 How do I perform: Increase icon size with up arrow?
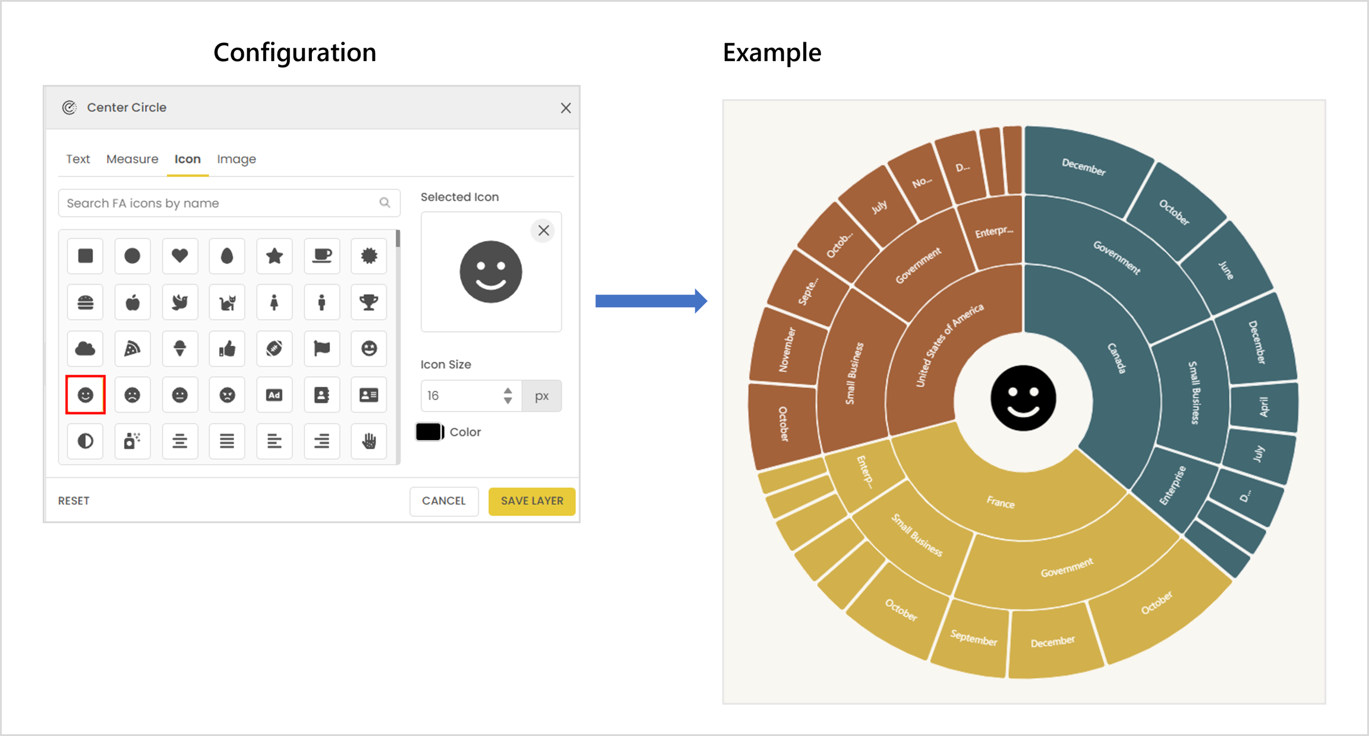tap(507, 391)
